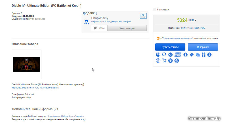Click 'Задать вопрос' button
Image resolution: width=227 pixels, height=125 pixels.
tap(127, 28)
